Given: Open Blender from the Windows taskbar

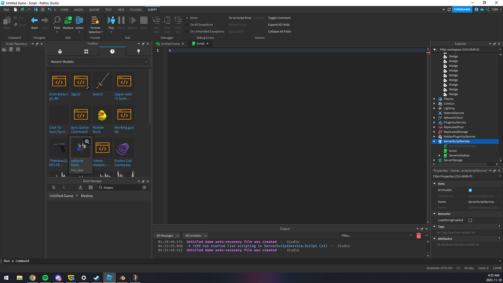Looking at the screenshot, I should tap(122, 278).
